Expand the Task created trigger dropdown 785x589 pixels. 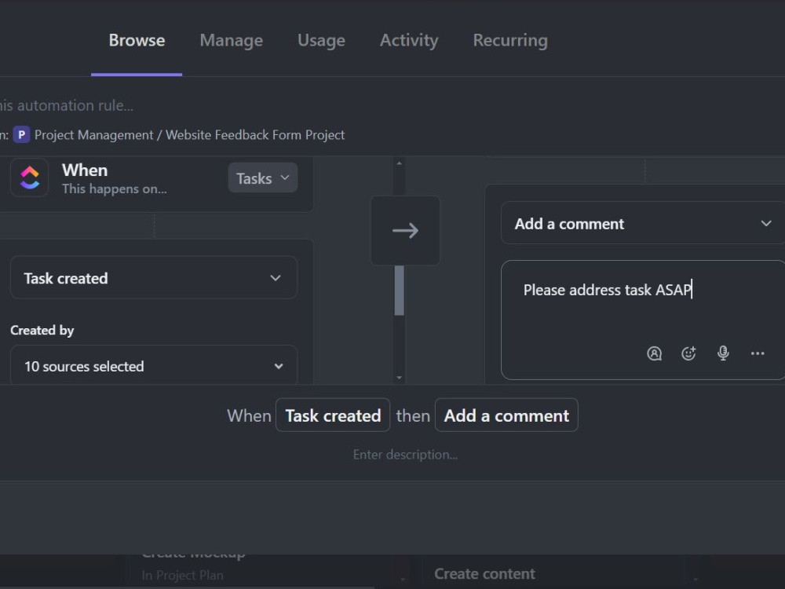[x=154, y=278]
